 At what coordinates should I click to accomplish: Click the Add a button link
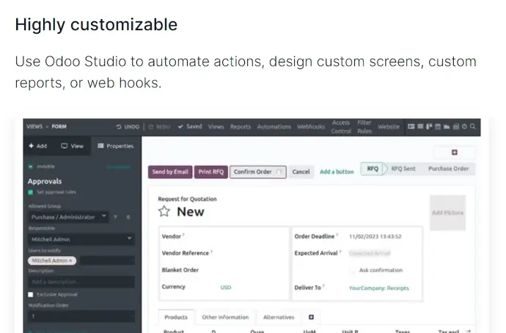click(337, 172)
